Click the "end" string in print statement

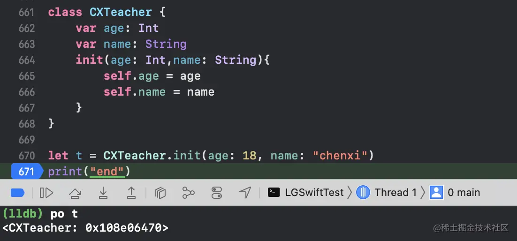[107, 172]
